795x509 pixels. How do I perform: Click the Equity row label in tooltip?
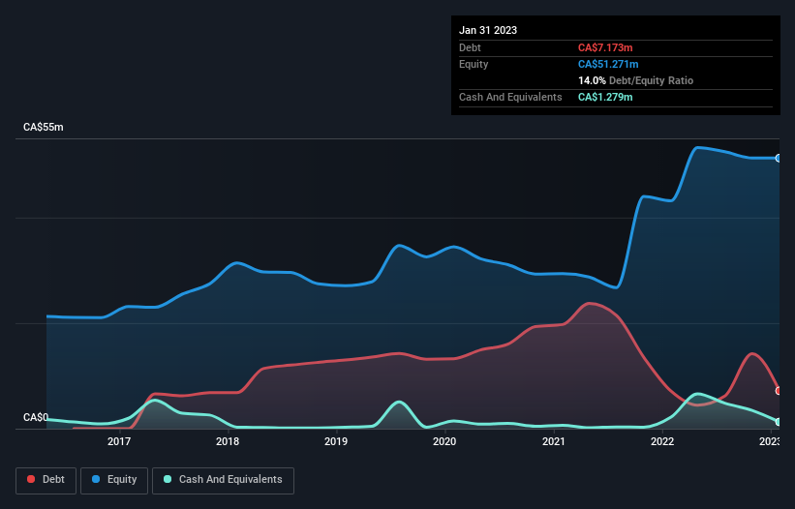pos(474,64)
